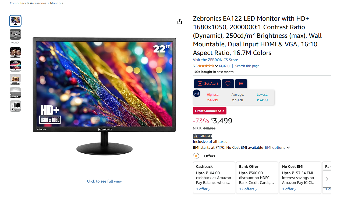
Task: Click the offers percent badge icon
Action: (x=196, y=156)
